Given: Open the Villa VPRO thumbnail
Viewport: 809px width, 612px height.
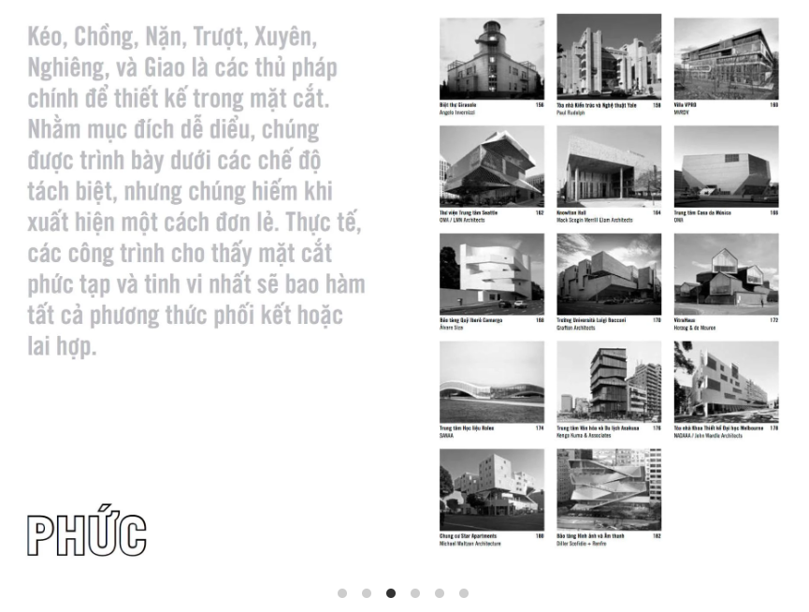Looking at the screenshot, I should (x=726, y=59).
